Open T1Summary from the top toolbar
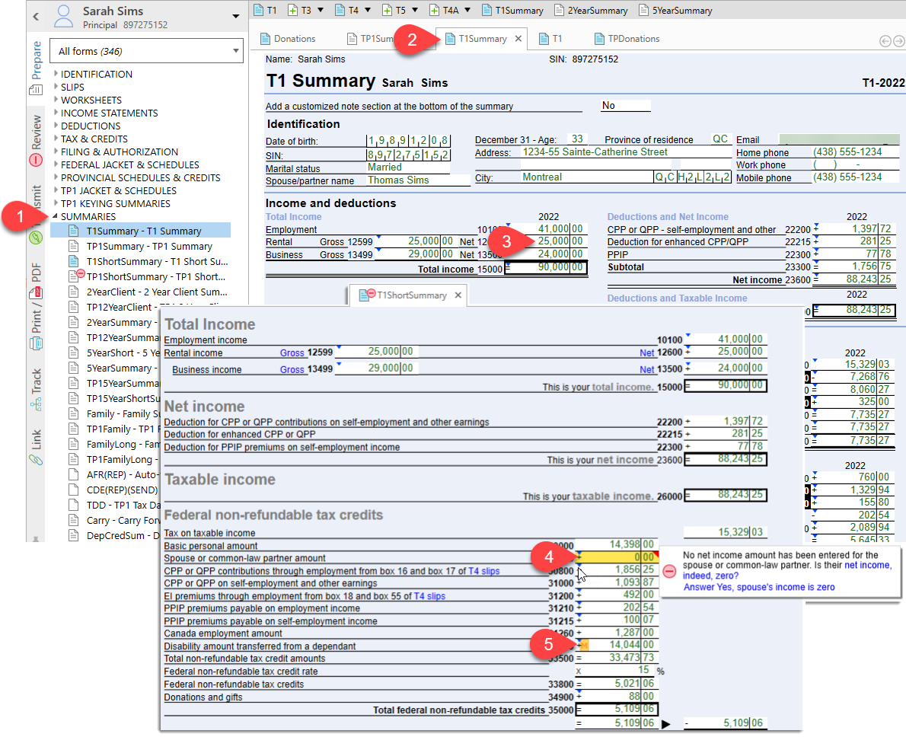This screenshot has width=906, height=737. (512, 10)
